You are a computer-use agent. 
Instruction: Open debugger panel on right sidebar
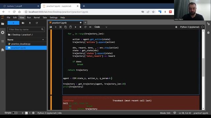[208, 33]
